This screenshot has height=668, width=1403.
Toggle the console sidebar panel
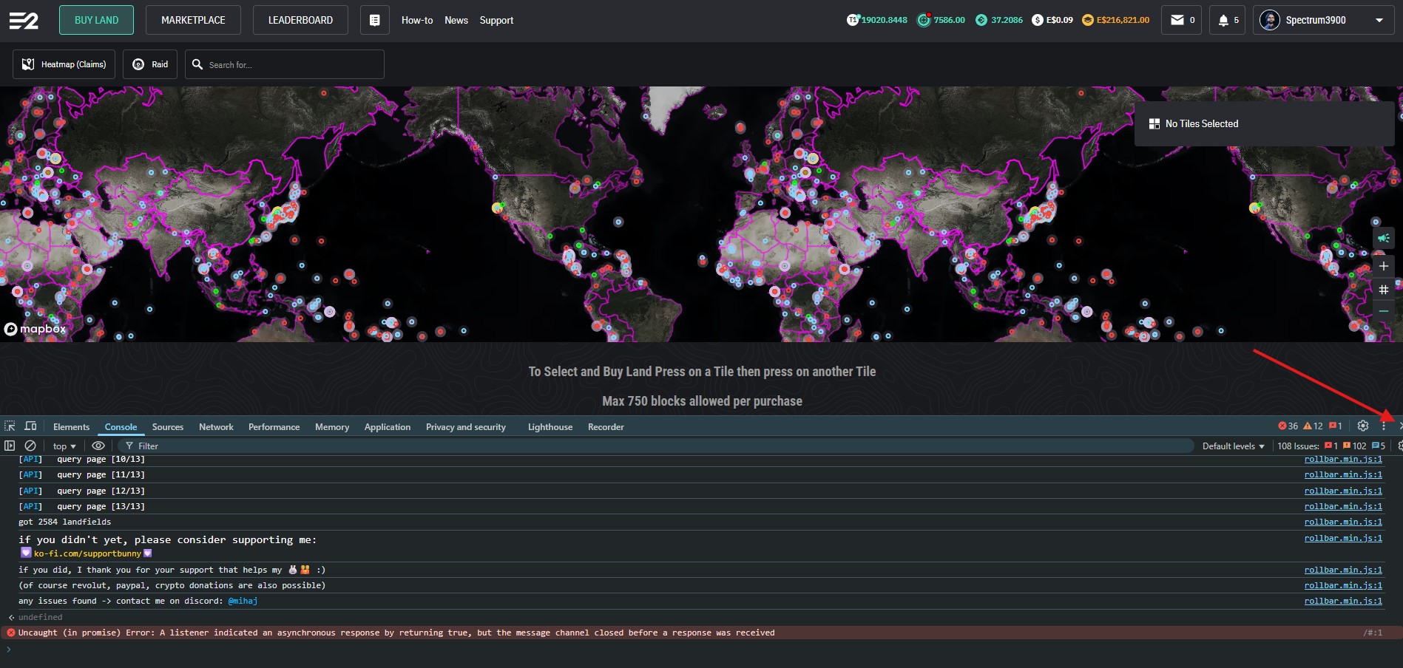click(x=10, y=446)
